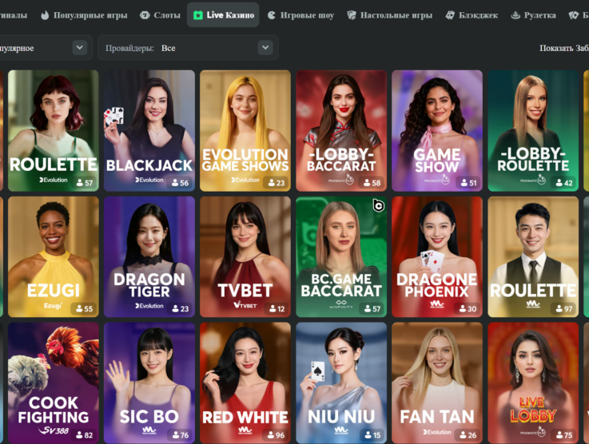Click the cards icon beside Блэкджек
This screenshot has width=589, height=444.
(x=450, y=15)
